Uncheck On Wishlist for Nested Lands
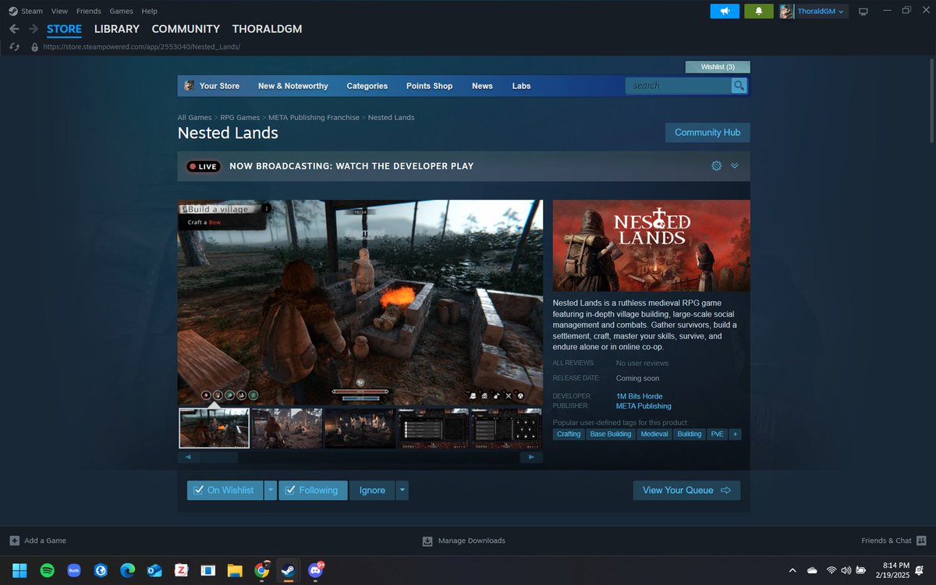 pos(225,490)
